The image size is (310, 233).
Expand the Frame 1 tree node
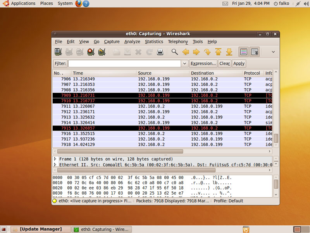pos(55,159)
